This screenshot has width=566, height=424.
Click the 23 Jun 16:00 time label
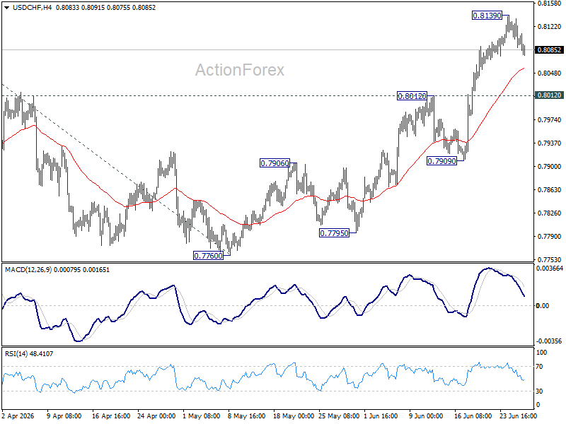(x=519, y=416)
